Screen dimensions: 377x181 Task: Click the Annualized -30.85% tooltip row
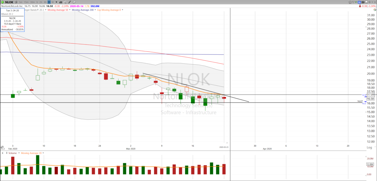[12, 30]
